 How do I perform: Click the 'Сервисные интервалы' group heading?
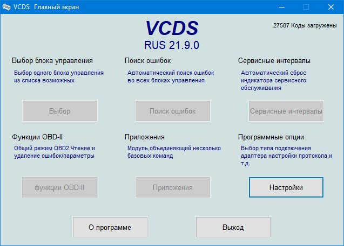click(274, 61)
